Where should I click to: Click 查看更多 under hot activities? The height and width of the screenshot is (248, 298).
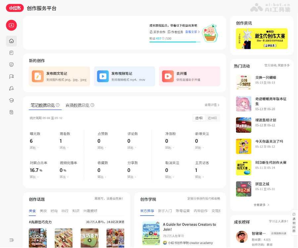tap(261, 205)
